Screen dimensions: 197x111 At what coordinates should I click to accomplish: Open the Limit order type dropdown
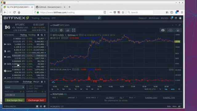14,87
